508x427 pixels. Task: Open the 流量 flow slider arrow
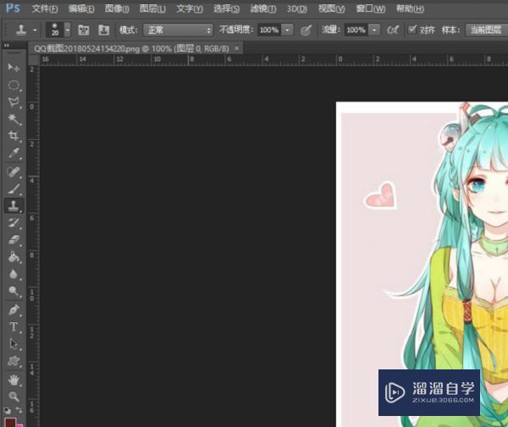tap(374, 30)
